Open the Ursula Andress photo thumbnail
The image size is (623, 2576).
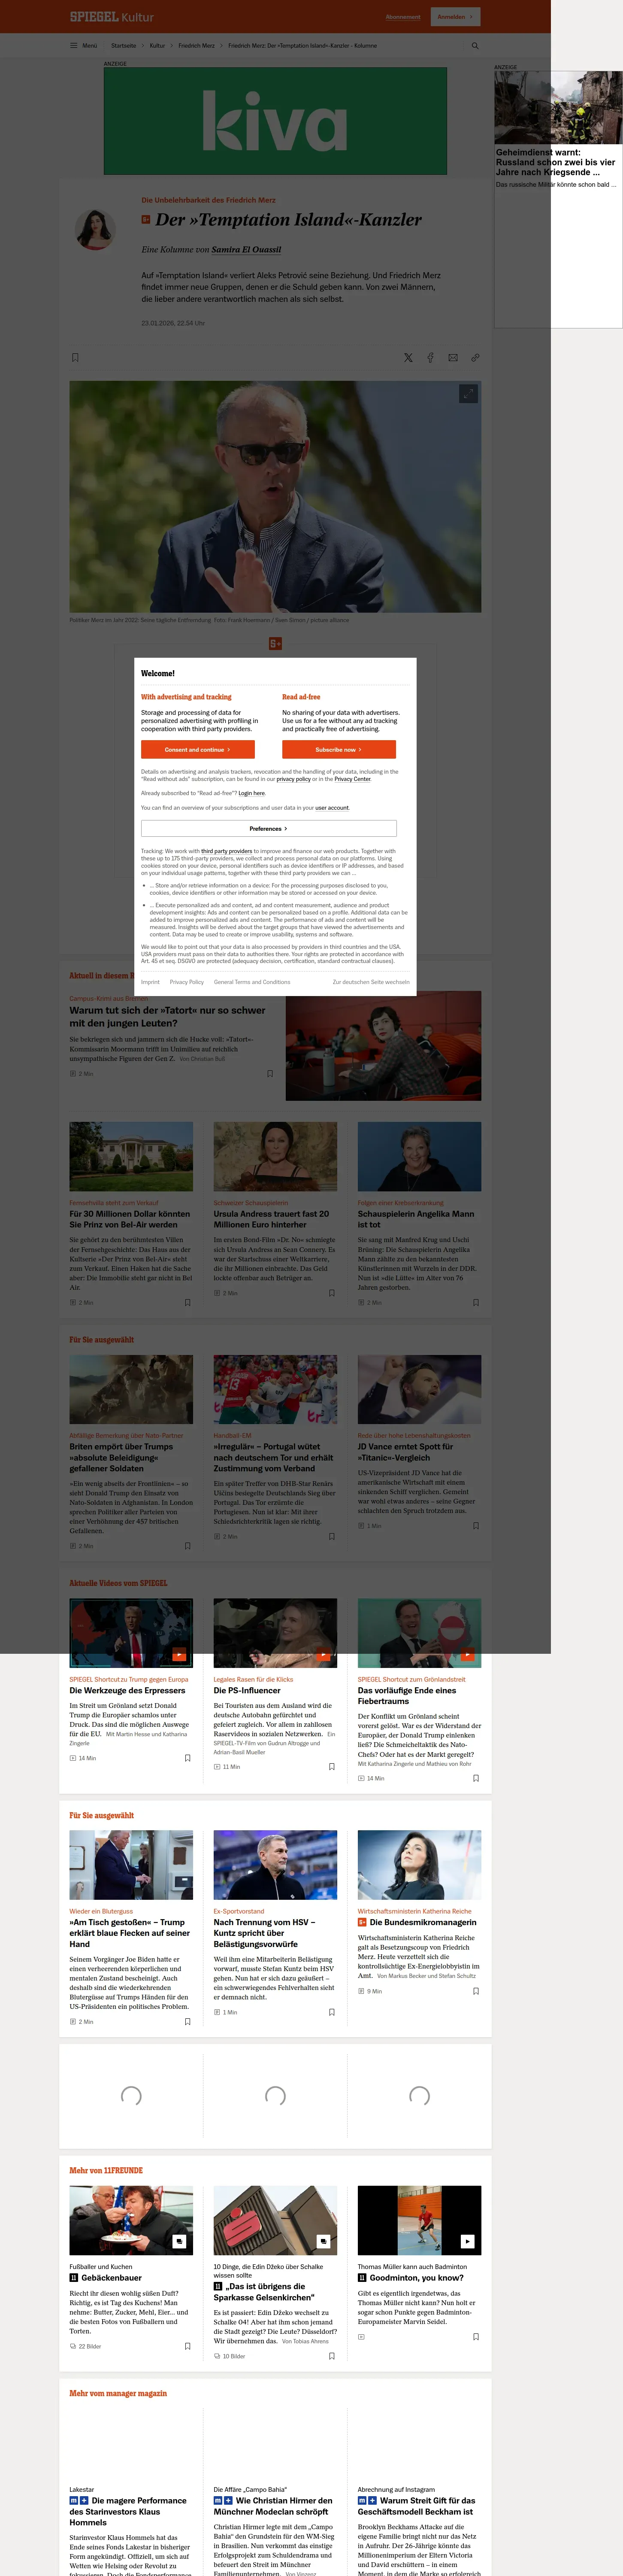275,1157
